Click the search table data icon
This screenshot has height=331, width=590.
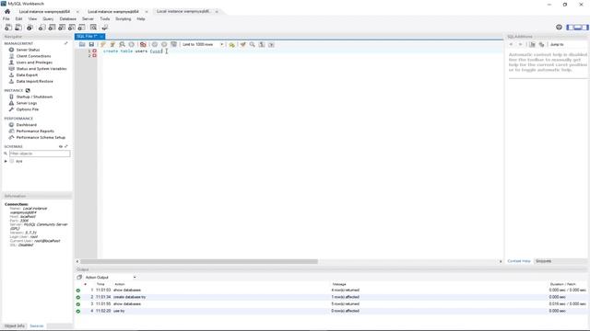coord(93,28)
